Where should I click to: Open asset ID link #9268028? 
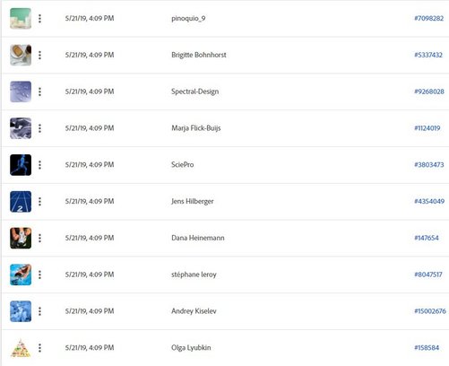[429, 91]
